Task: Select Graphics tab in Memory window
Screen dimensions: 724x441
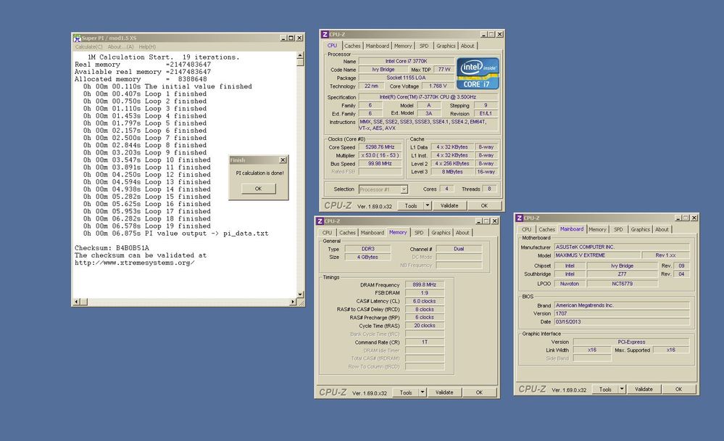Action: 441,233
